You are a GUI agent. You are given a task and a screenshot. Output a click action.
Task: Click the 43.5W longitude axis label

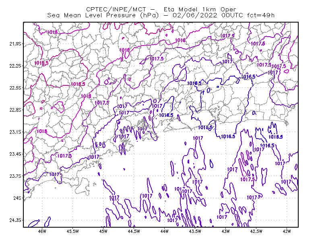point(195,231)
